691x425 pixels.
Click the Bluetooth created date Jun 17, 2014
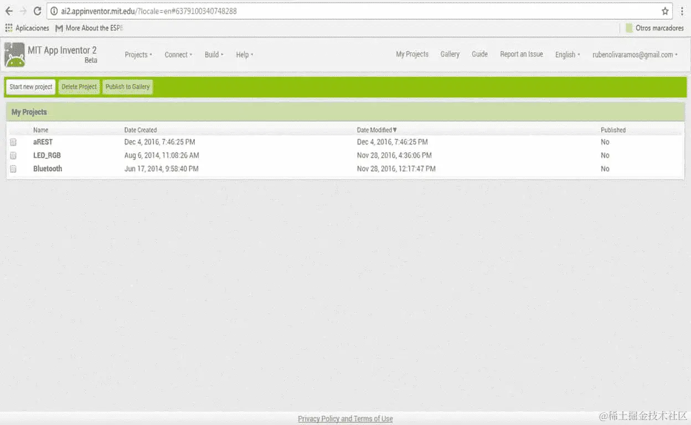(x=161, y=169)
